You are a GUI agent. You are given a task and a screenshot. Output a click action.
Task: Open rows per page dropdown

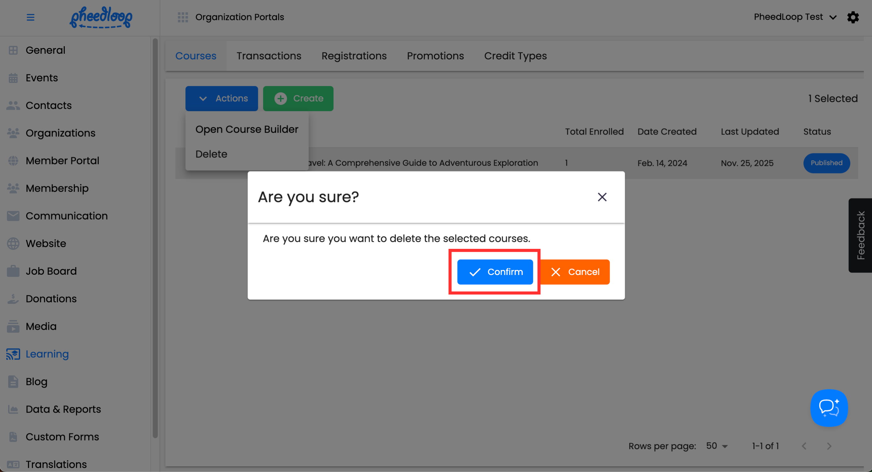717,446
